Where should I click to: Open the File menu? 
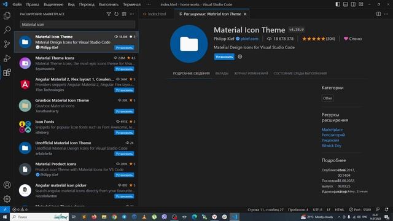(x=17, y=4)
